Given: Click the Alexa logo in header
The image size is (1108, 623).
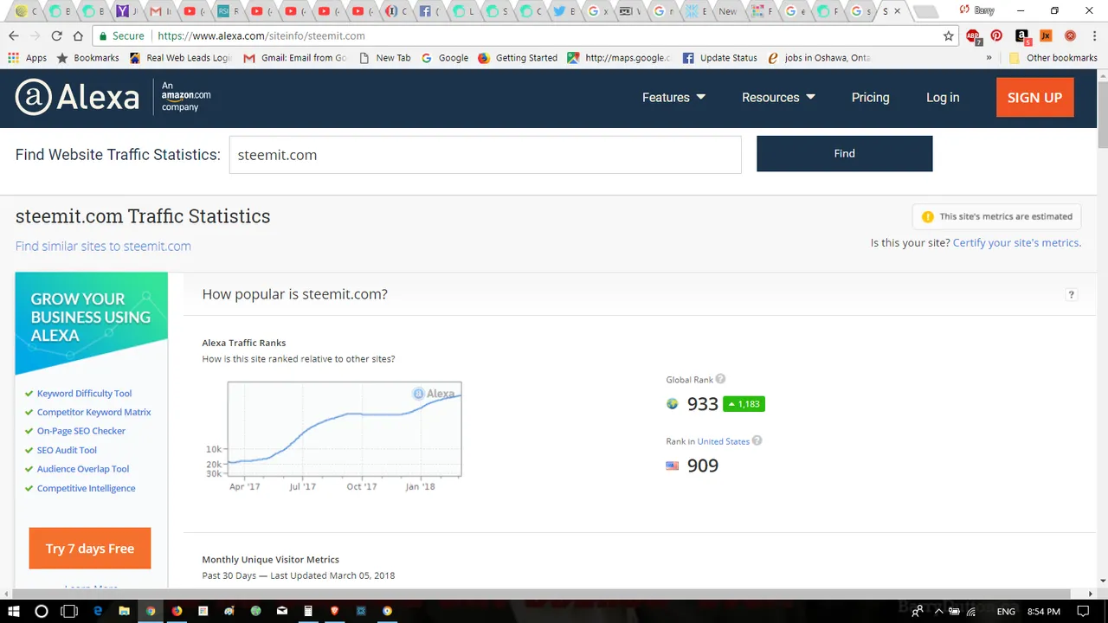Looking at the screenshot, I should 77,98.
